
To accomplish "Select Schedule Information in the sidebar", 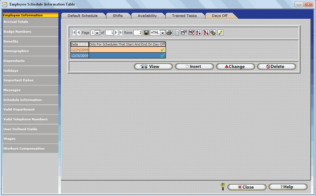I will pyautogui.click(x=31, y=100).
